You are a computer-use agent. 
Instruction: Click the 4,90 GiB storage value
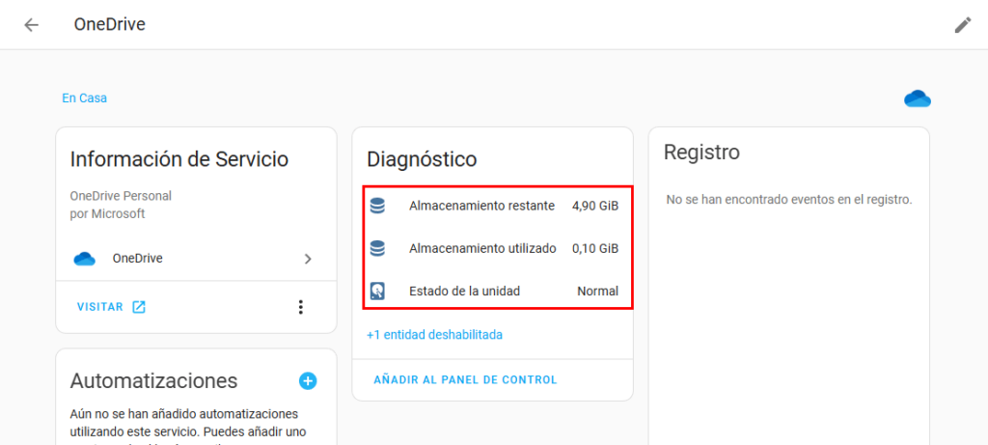click(594, 206)
